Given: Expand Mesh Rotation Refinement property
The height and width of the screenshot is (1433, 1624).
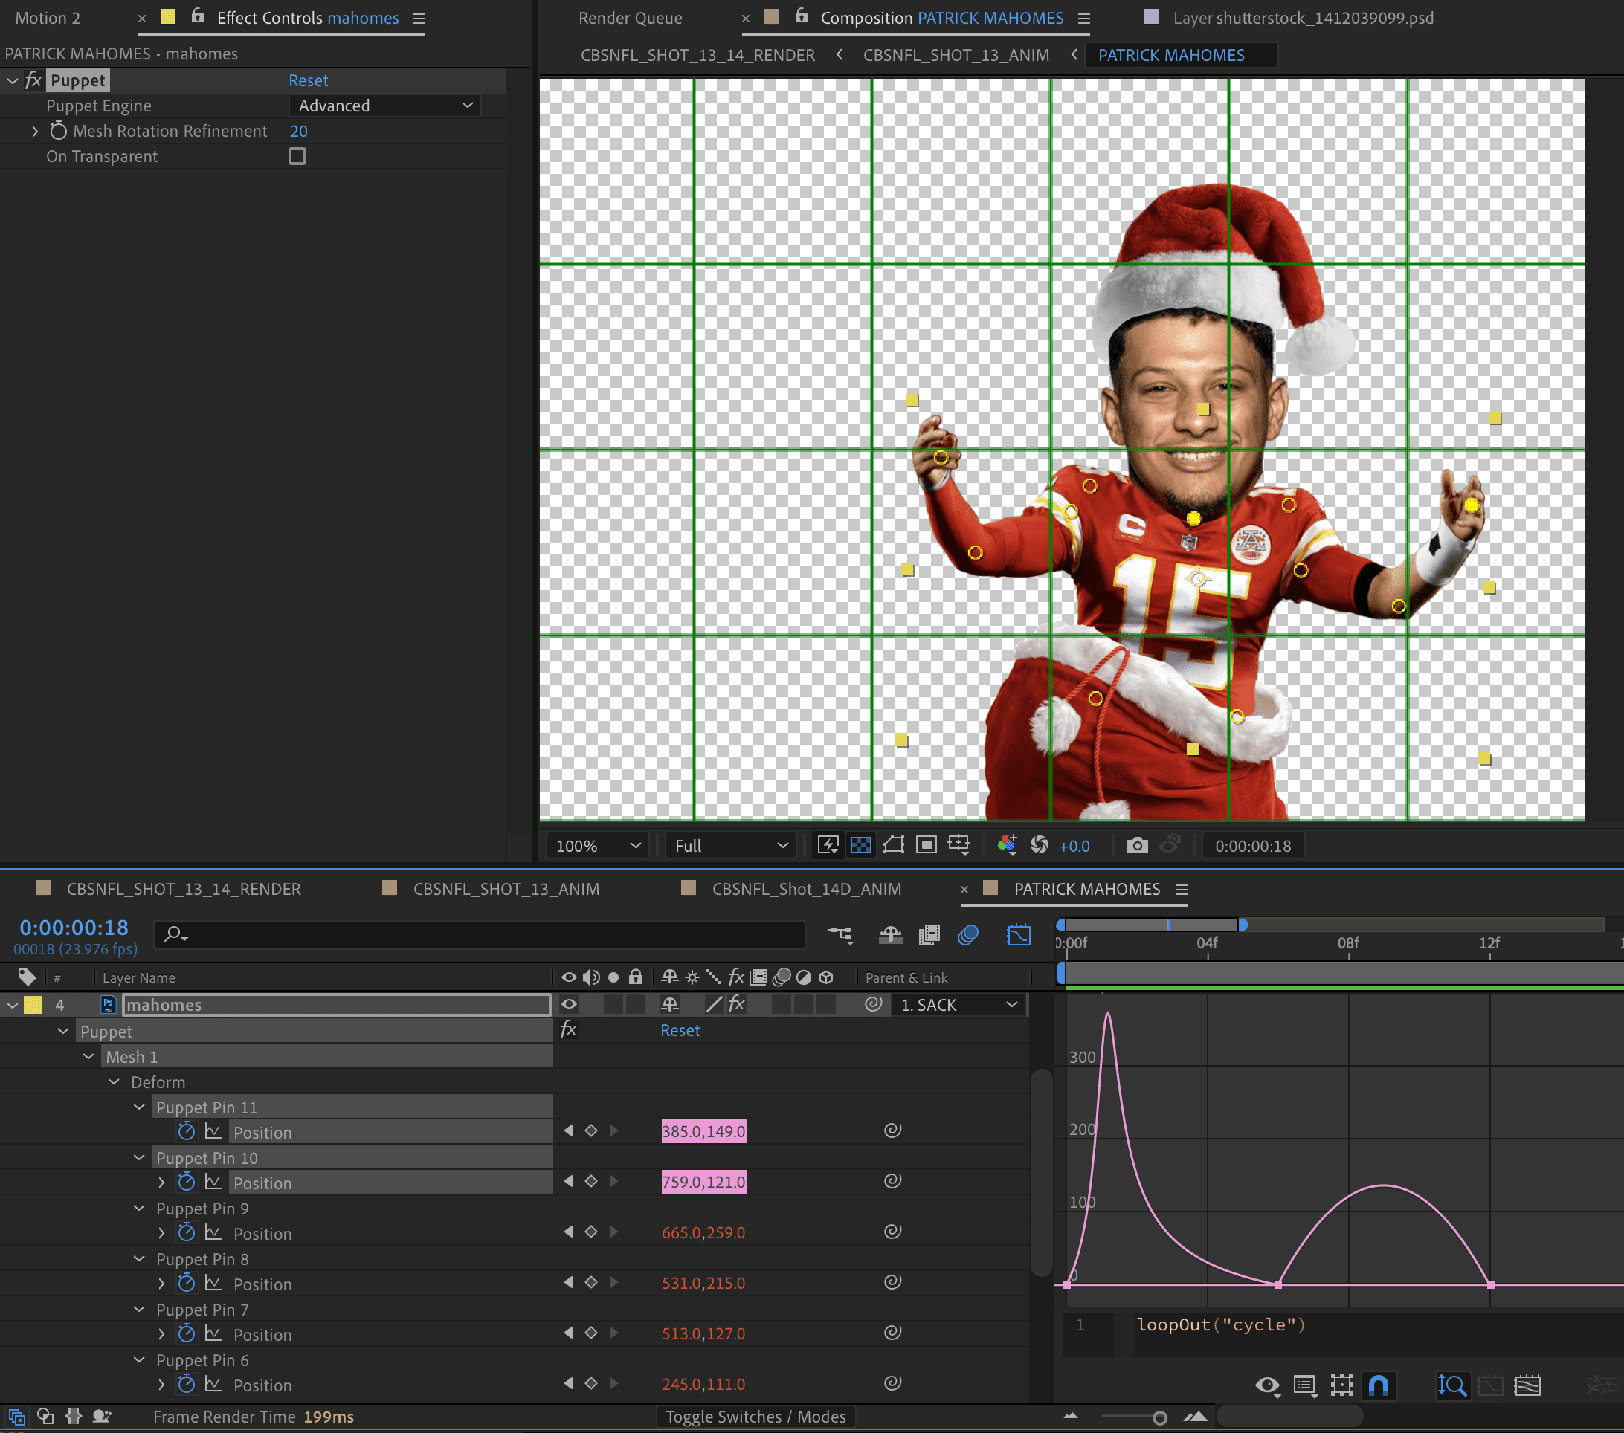Looking at the screenshot, I should [35, 131].
